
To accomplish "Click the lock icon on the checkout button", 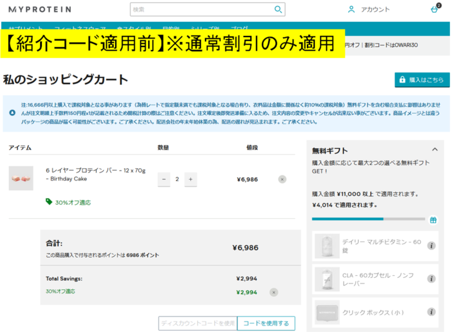I will click(403, 80).
